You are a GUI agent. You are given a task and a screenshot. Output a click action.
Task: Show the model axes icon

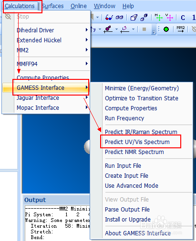158,17
